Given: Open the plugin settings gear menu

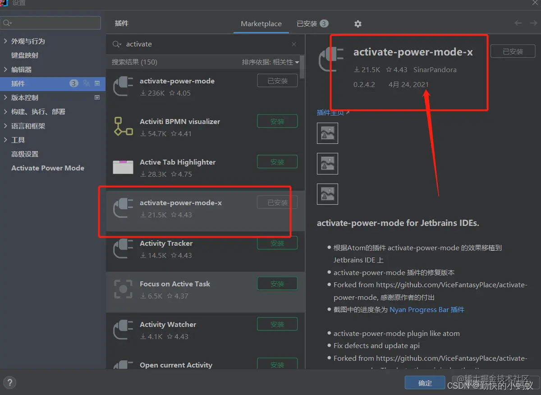Looking at the screenshot, I should 358,24.
